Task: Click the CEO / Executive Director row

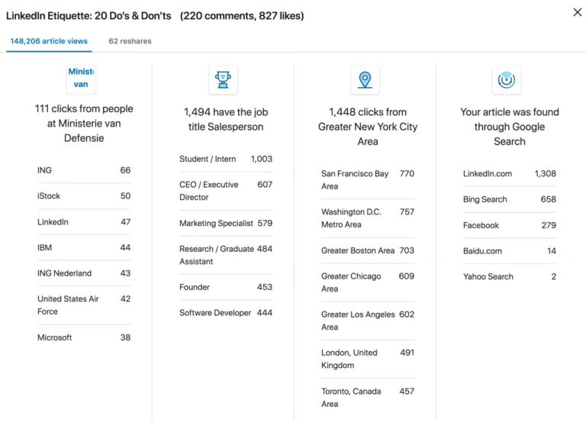Action: pos(225,191)
